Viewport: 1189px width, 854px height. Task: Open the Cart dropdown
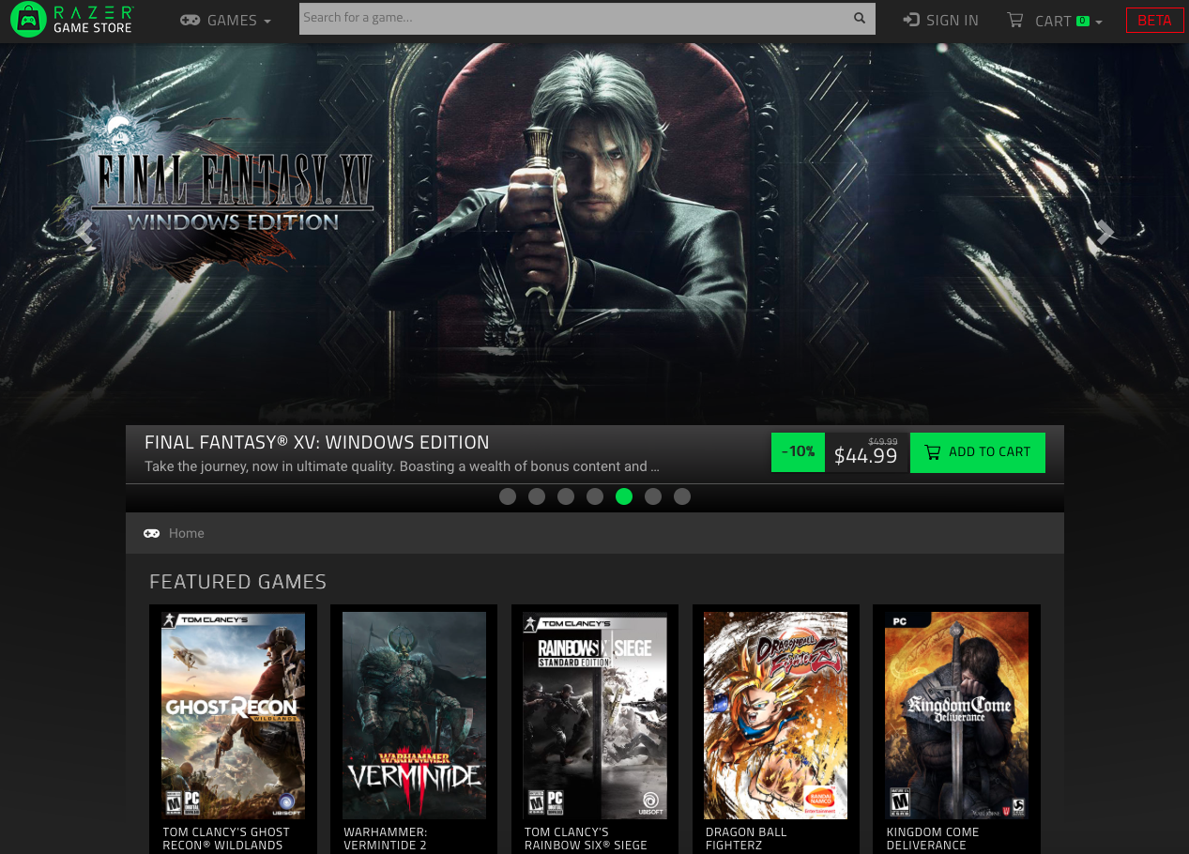pyautogui.click(x=1067, y=21)
